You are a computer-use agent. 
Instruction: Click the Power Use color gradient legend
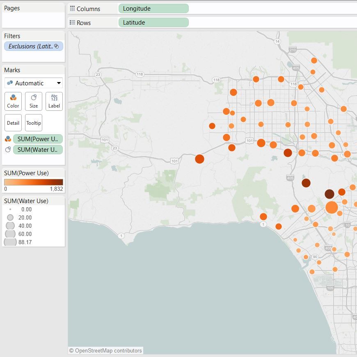pyautogui.click(x=34, y=182)
